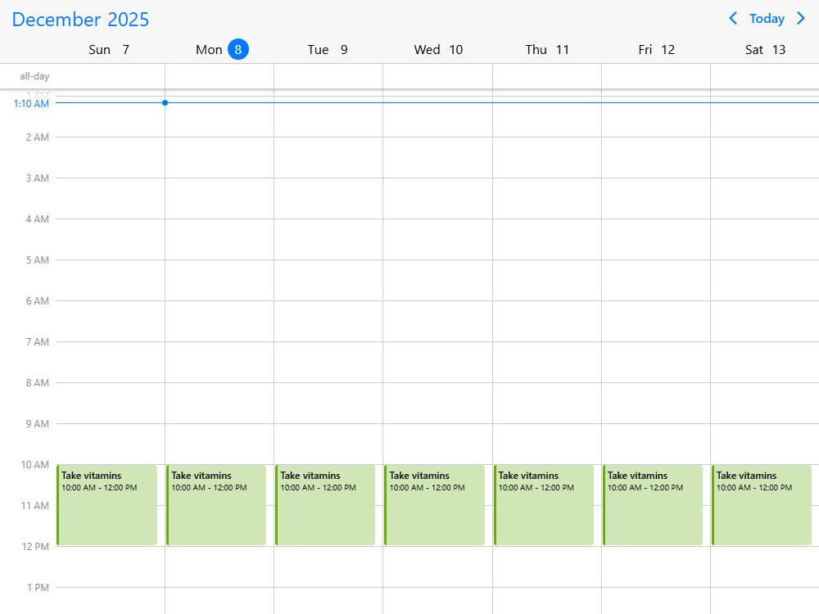Select the Sun 7 day header
The width and height of the screenshot is (819, 614).
(x=109, y=49)
